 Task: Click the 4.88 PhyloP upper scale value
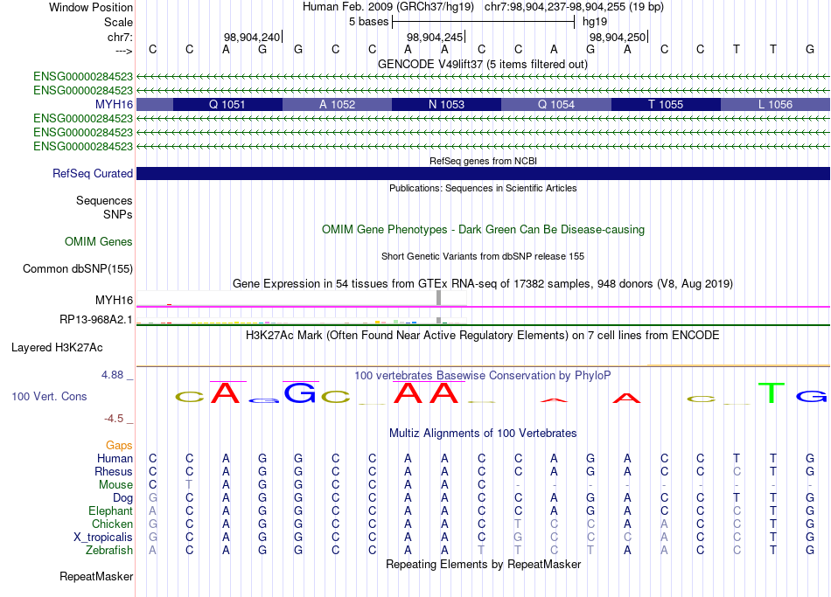pyautogui.click(x=112, y=375)
